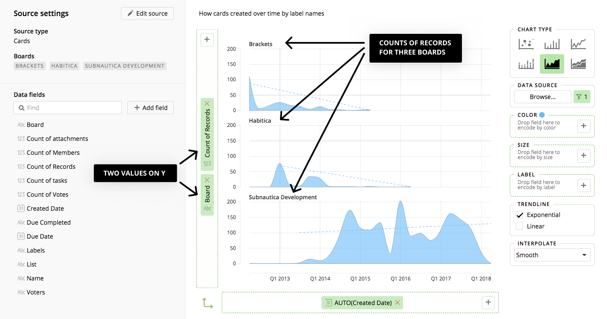Click the Browse... data source button

pyautogui.click(x=543, y=97)
